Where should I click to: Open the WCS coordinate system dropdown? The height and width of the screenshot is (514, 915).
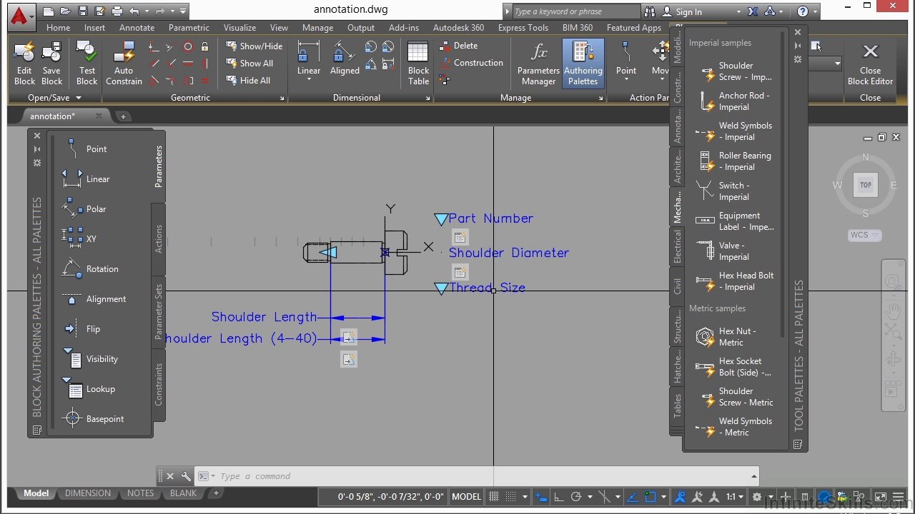click(864, 235)
